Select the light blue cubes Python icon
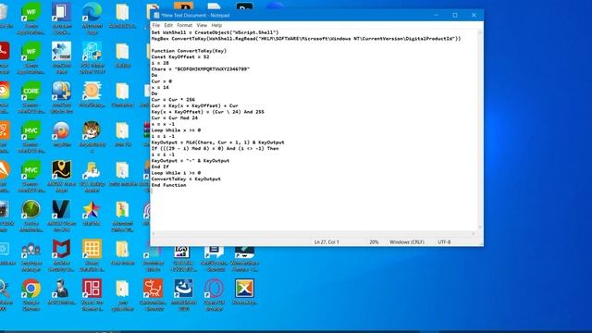 click(92, 52)
